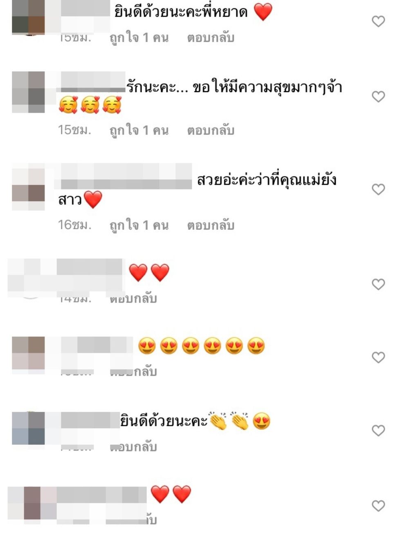Tap 'ตอบกลับ' under the 'รักนะคะ' comment
Viewport: 409px width, 533px height.
pyautogui.click(x=211, y=130)
